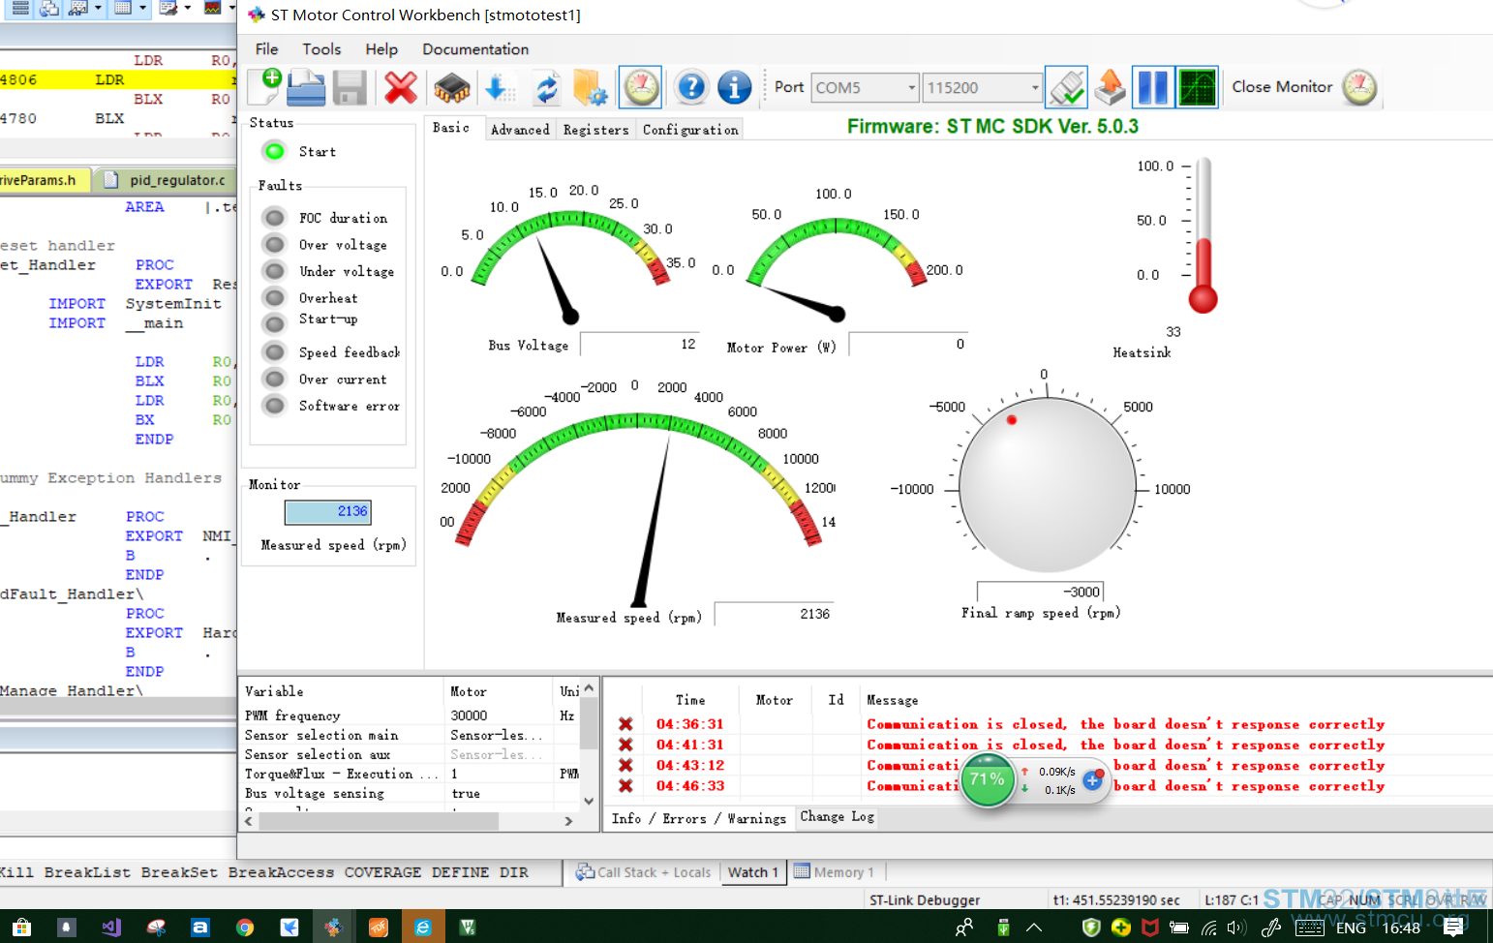Show about info with the blue i icon
The width and height of the screenshot is (1493, 943).
734,87
